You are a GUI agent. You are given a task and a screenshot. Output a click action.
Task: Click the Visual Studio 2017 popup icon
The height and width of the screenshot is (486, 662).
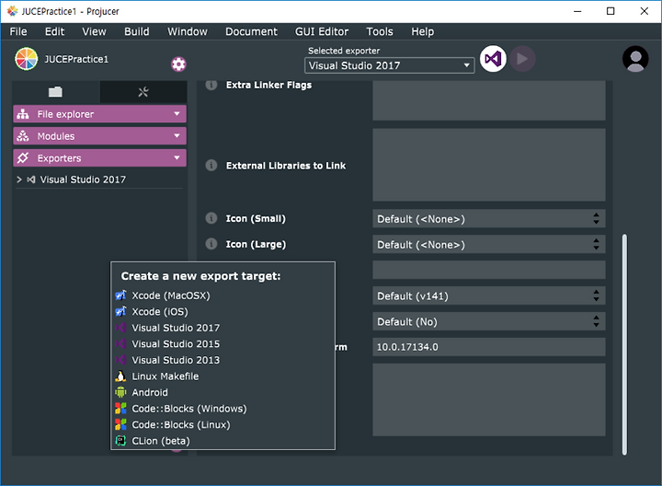[x=120, y=328]
